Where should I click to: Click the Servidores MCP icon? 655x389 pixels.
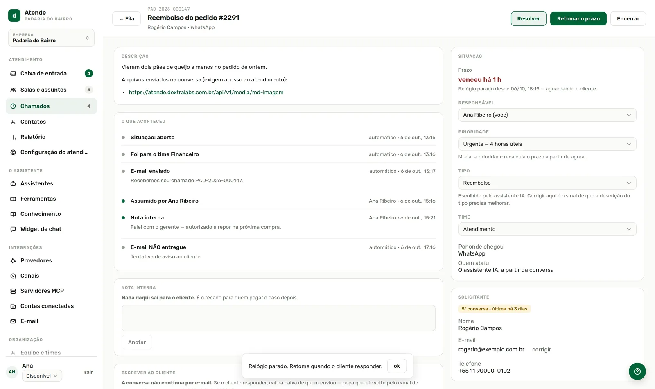(x=13, y=291)
